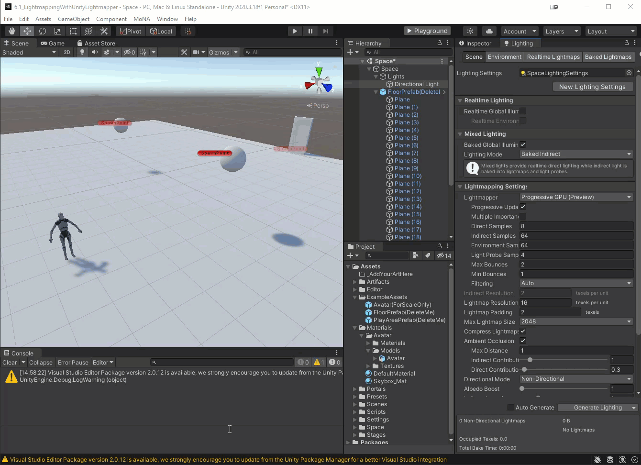This screenshot has height=465, width=641.
Task: Open the GameObject menu
Action: tap(74, 19)
